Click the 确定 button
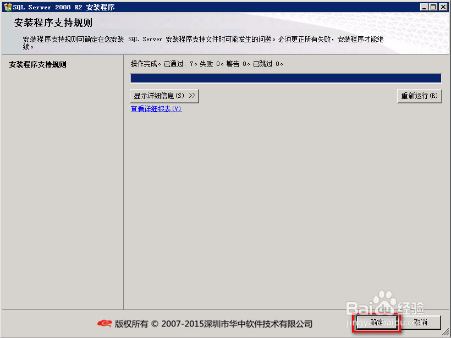The image size is (451, 338). 377,322
